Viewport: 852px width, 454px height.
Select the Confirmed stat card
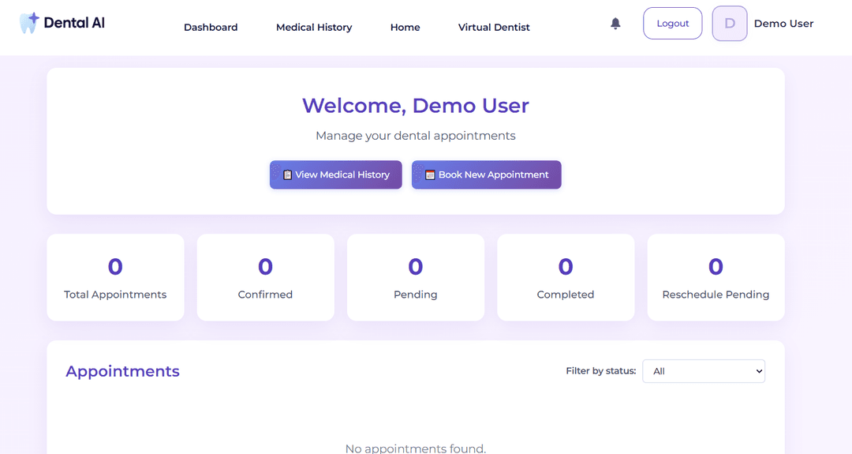(x=265, y=277)
